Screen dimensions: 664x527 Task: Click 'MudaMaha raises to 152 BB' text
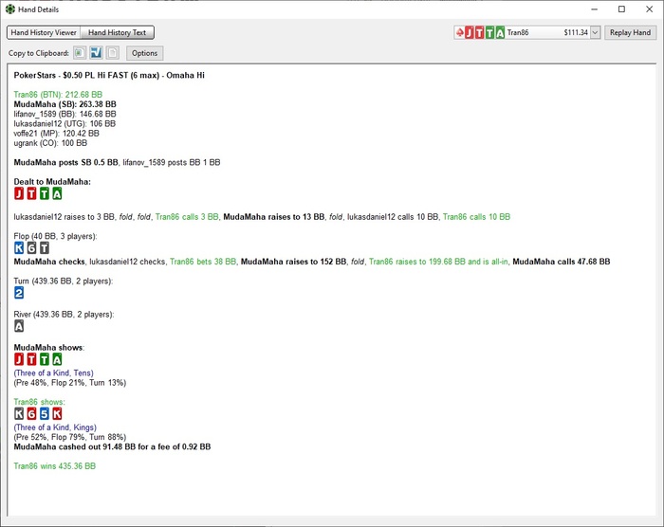click(293, 262)
